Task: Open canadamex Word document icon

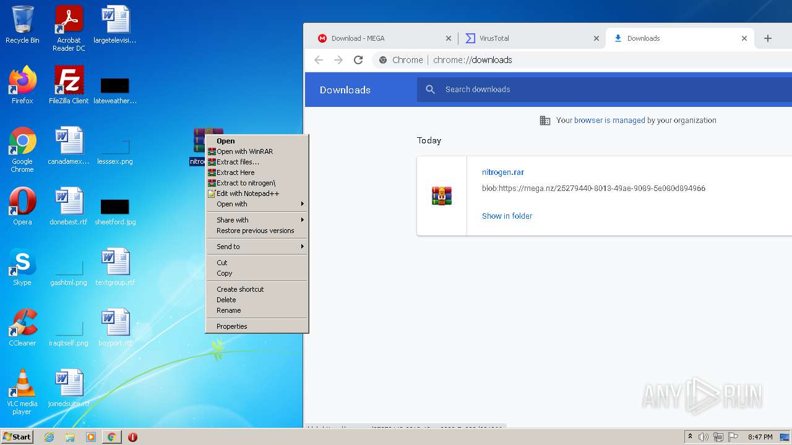Action: [69, 146]
